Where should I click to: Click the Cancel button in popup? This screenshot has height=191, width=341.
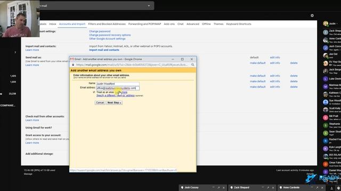pos(100,102)
